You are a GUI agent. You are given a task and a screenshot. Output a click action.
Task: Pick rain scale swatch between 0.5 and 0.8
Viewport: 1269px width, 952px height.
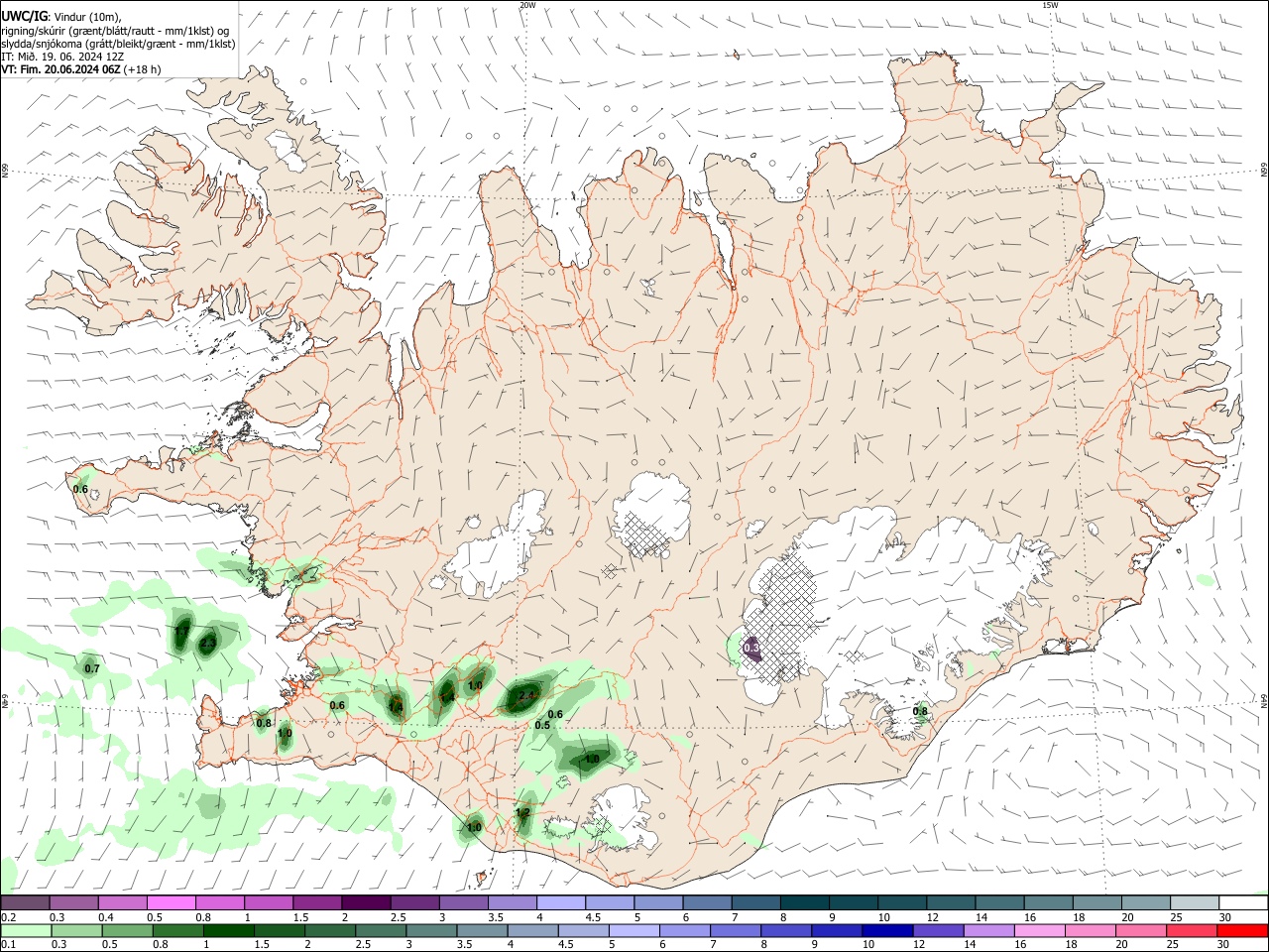click(127, 930)
